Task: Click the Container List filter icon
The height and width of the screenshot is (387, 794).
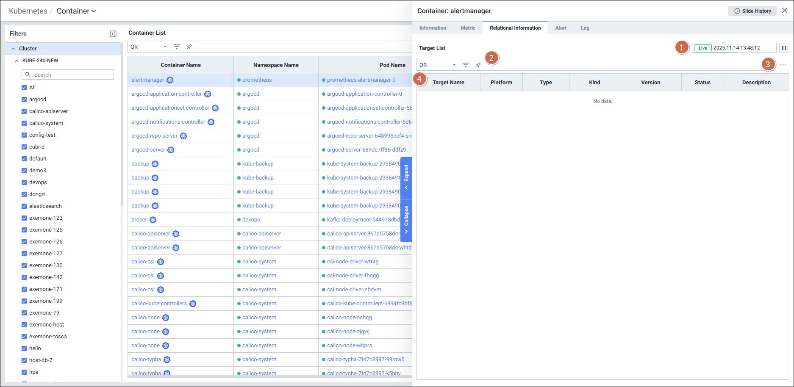Action: click(177, 47)
